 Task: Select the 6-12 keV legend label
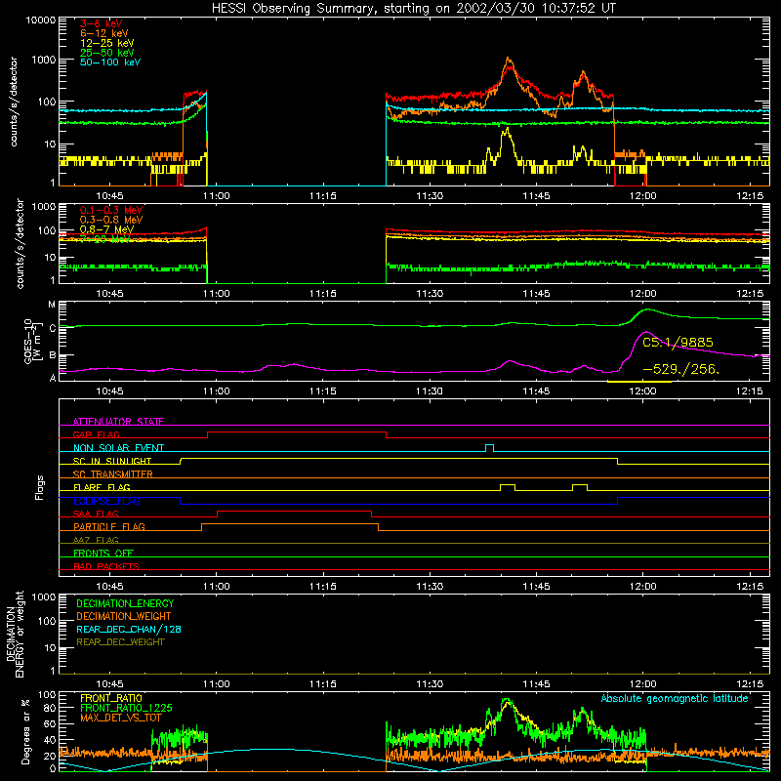pyautogui.click(x=104, y=33)
